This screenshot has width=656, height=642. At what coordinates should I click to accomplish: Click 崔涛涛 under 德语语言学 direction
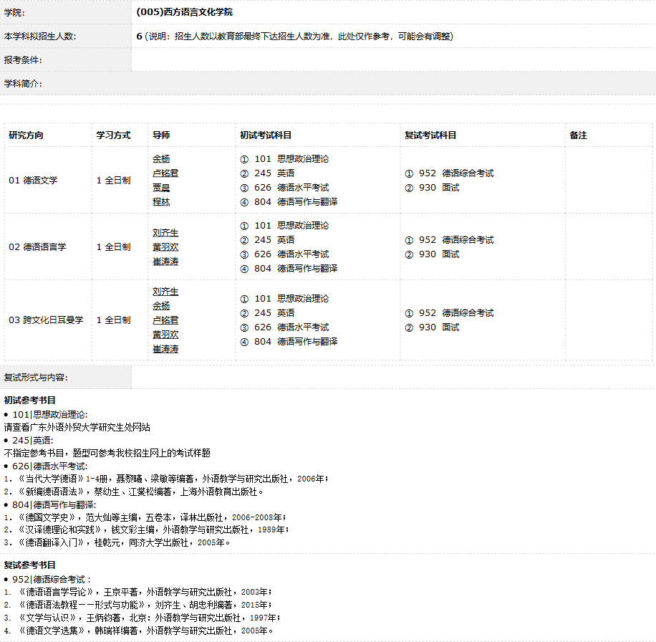point(165,262)
